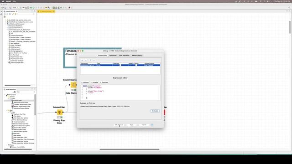
Task: Collapse the LOCAL workspace tree
Action: coord(5,24)
